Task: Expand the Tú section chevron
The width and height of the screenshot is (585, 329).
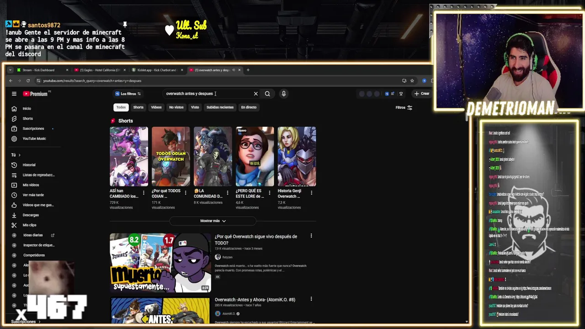Action: click(19, 155)
